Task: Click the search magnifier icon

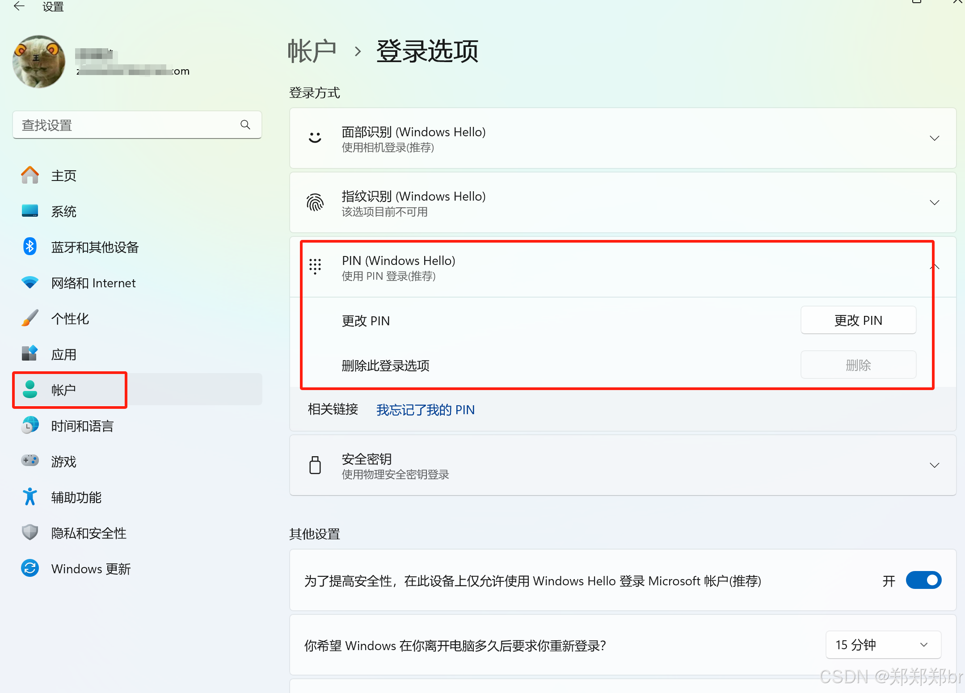Action: (x=245, y=125)
